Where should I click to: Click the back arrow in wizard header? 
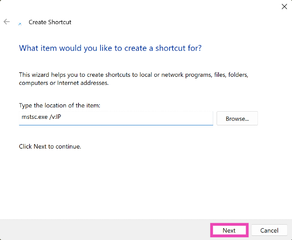click(x=7, y=22)
